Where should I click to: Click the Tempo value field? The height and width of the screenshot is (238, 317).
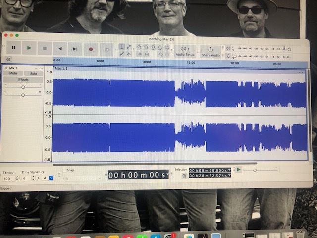point(9,178)
